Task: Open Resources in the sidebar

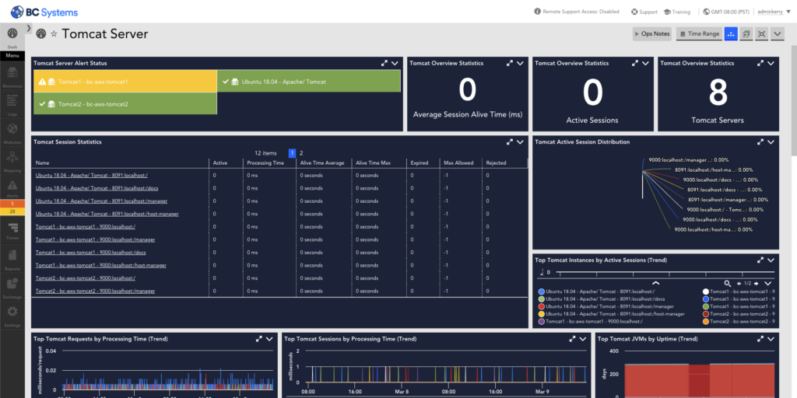Action: [12, 76]
